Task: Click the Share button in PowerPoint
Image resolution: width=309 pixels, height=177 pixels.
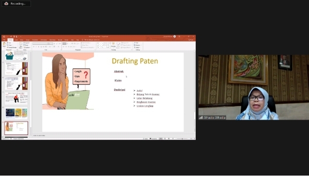Action: click(191, 40)
